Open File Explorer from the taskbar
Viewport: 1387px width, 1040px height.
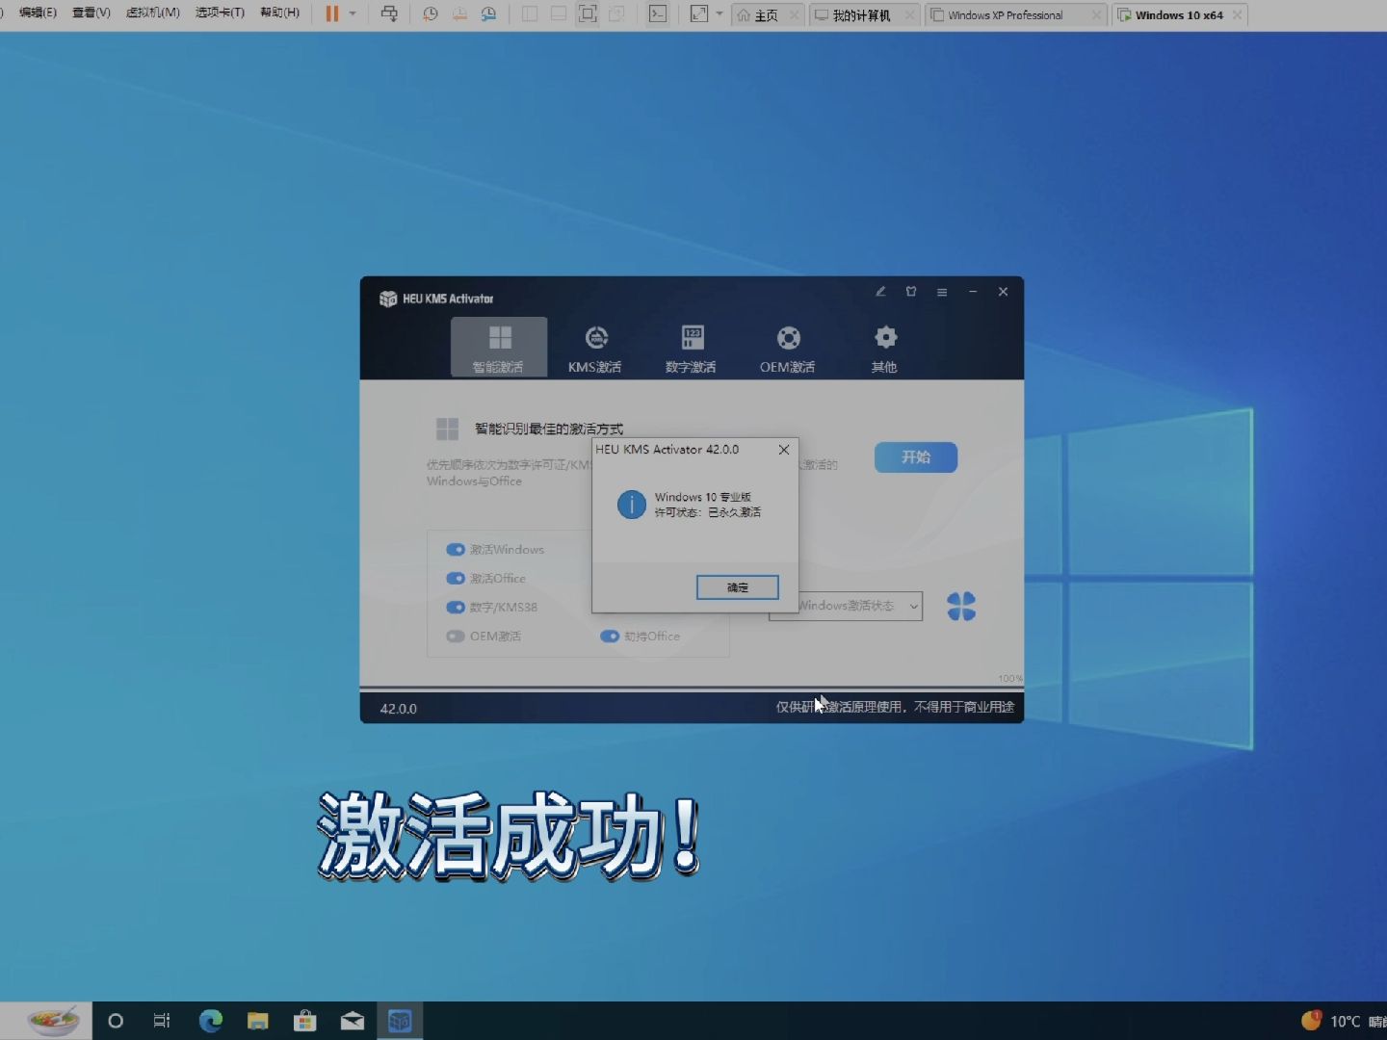(x=257, y=1021)
